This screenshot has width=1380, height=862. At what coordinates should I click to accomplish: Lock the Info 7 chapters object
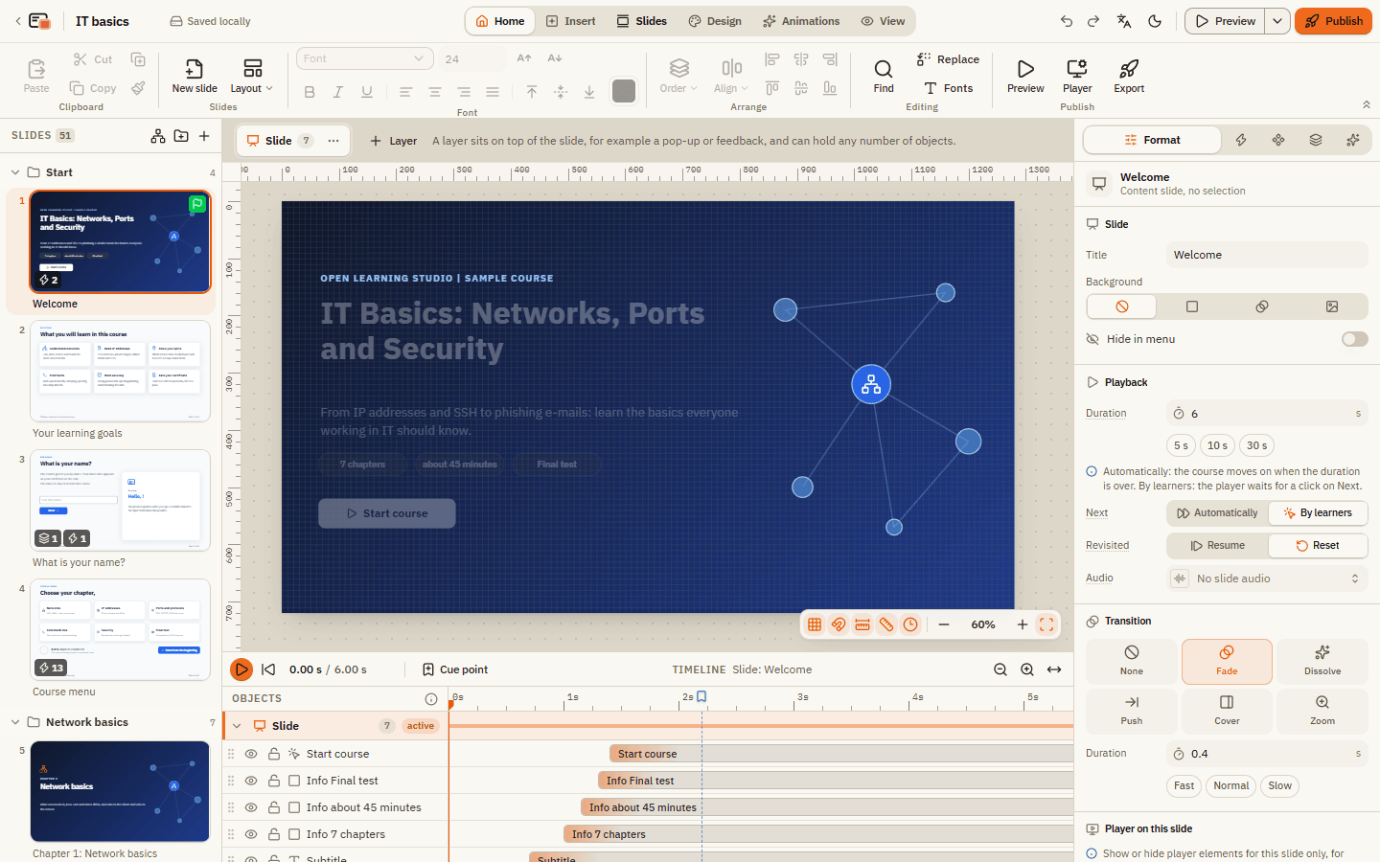274,834
